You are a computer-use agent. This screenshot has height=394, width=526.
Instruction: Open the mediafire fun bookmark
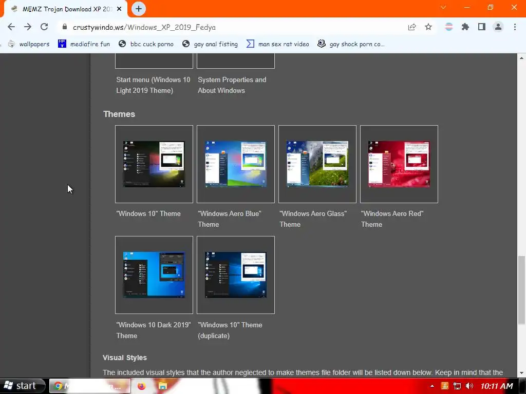click(84, 44)
